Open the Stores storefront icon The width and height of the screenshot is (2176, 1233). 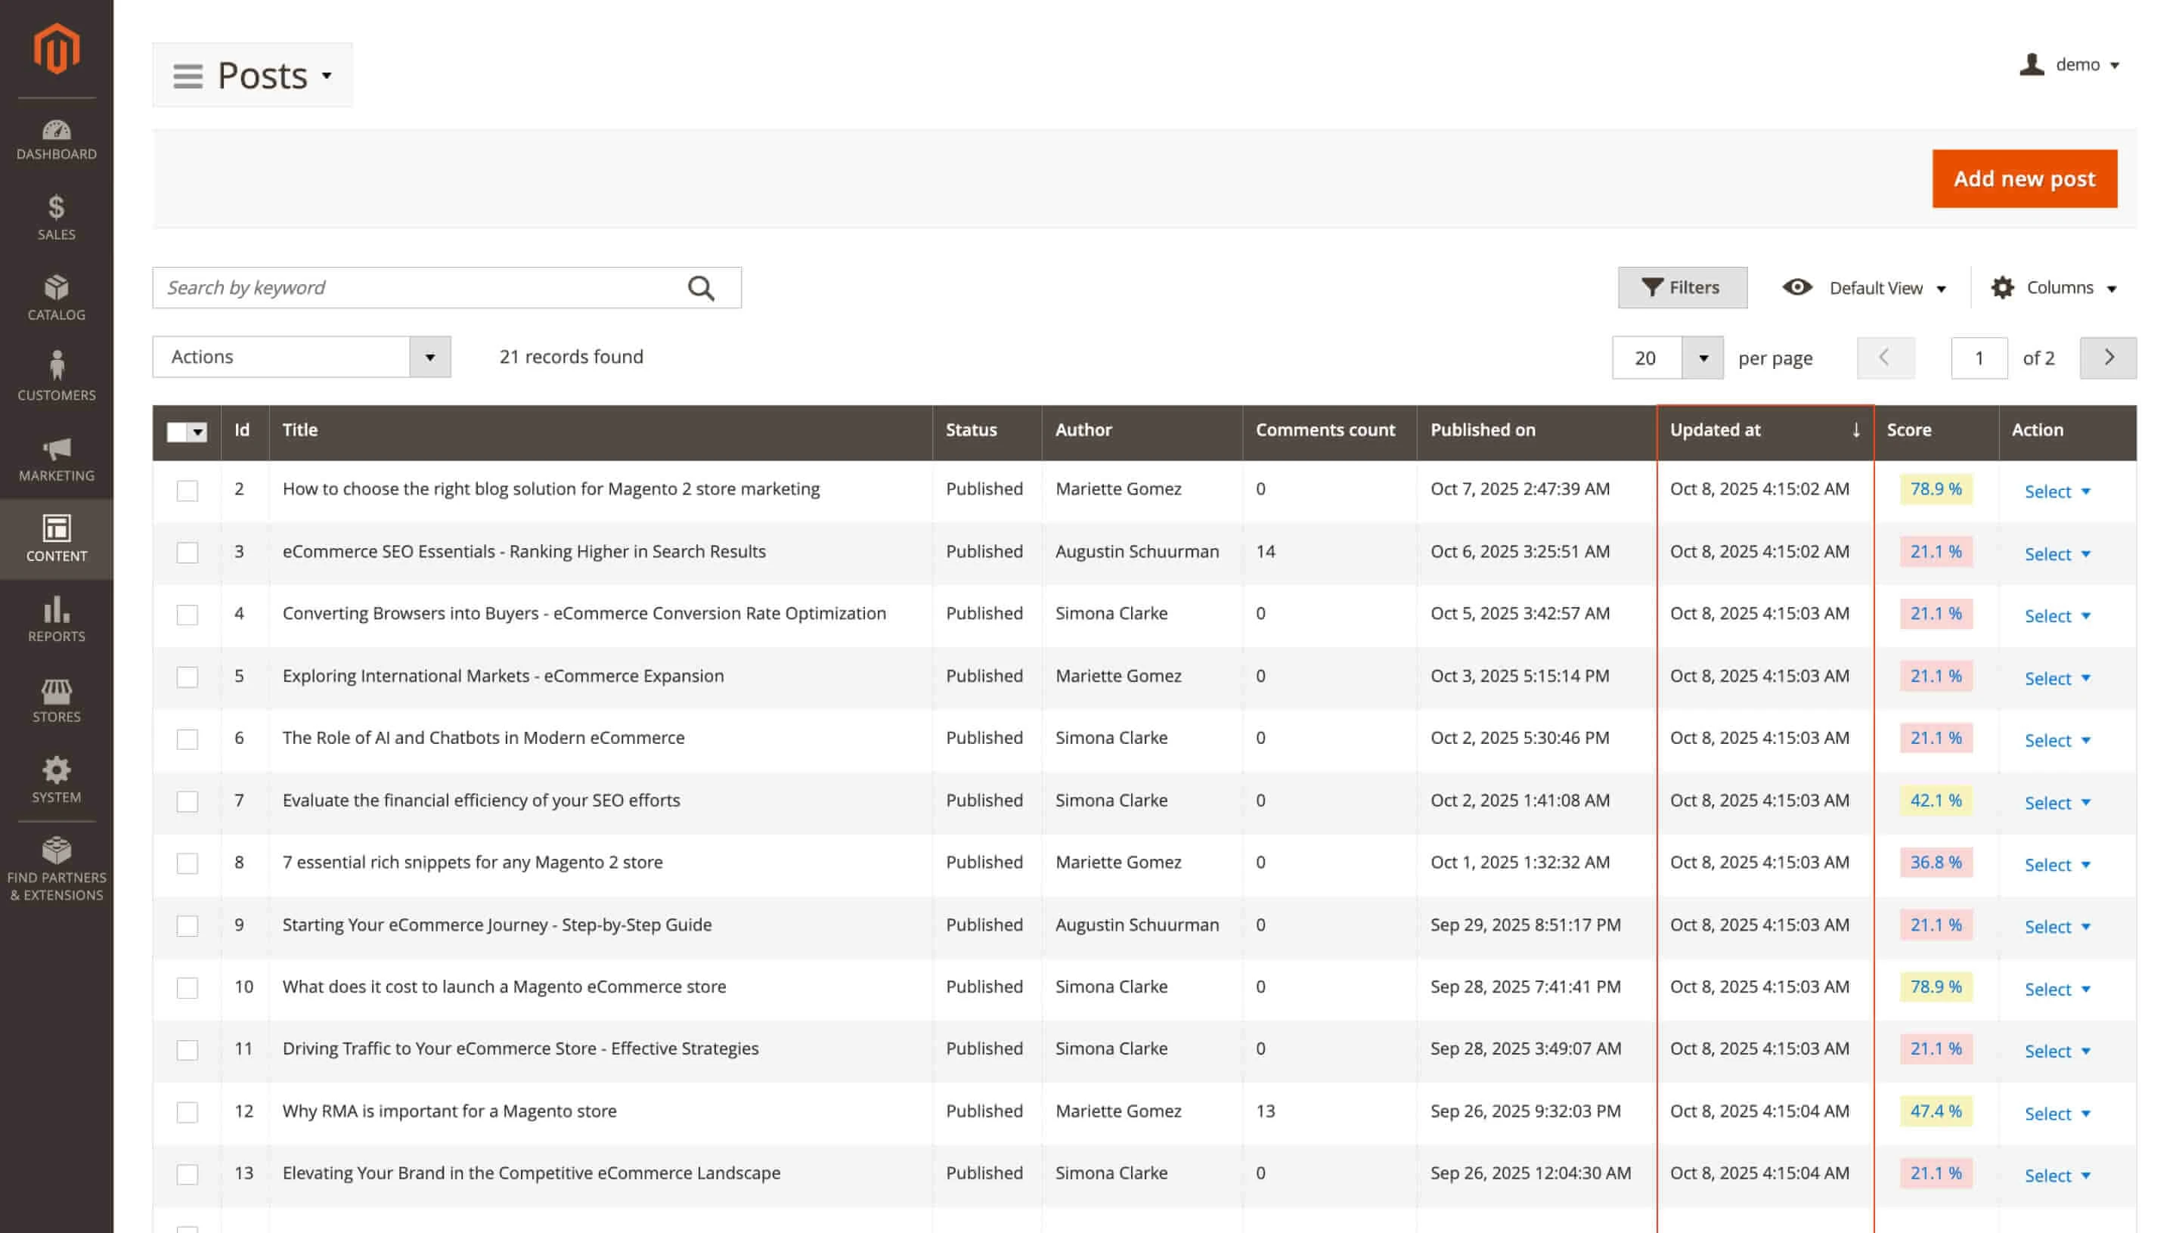[56, 691]
